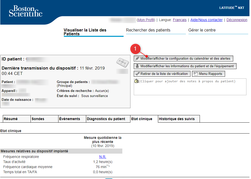The width and height of the screenshot is (251, 179).
Task: Click the '11 févr. 2019' transmission date
Action: (x=92, y=68)
